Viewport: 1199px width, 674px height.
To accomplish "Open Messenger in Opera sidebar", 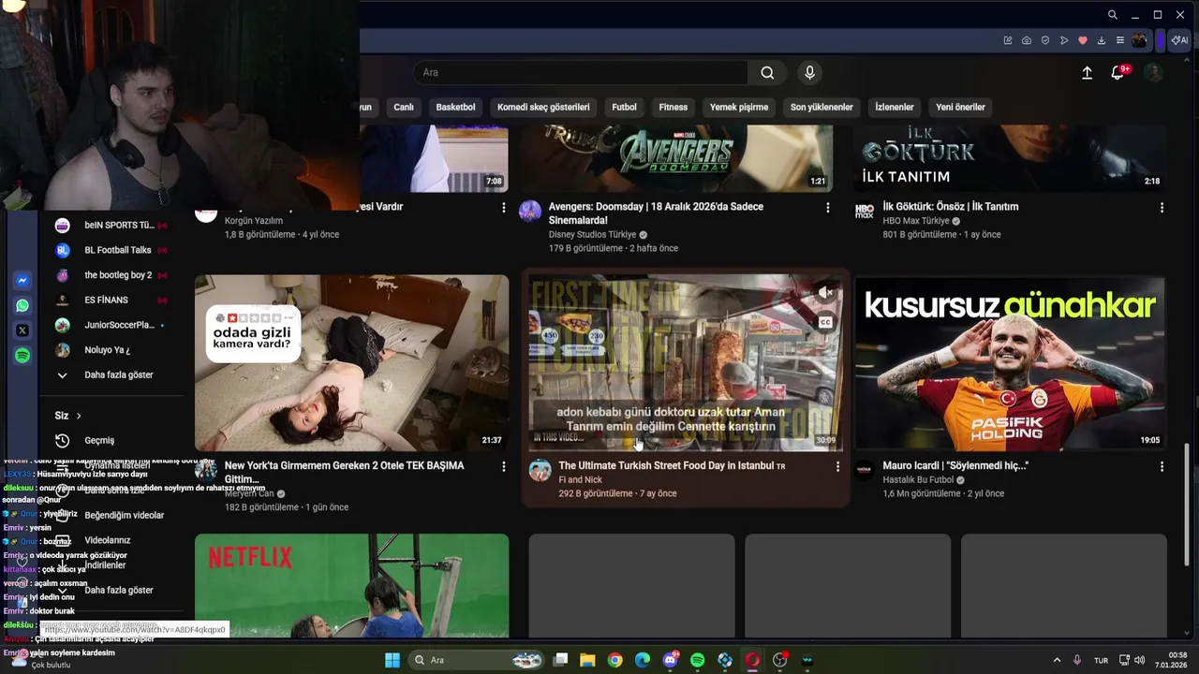I will [22, 280].
